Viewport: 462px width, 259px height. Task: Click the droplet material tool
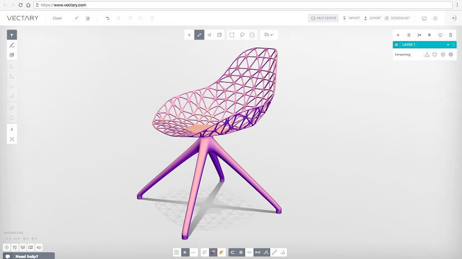pos(12,129)
